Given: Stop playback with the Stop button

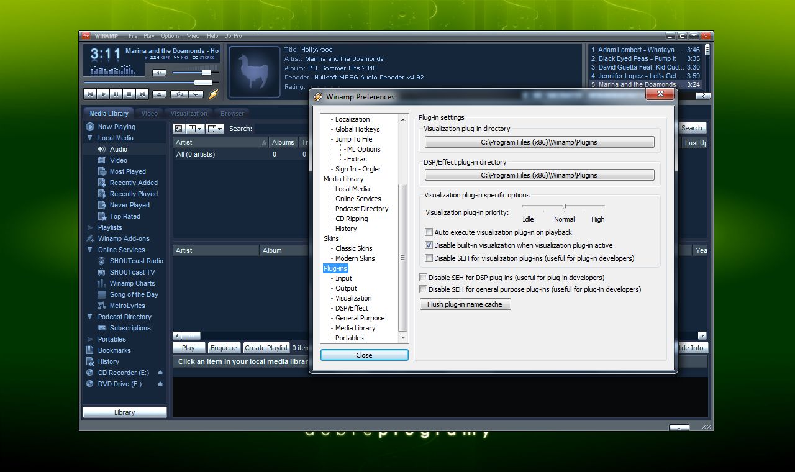Looking at the screenshot, I should [x=129, y=94].
